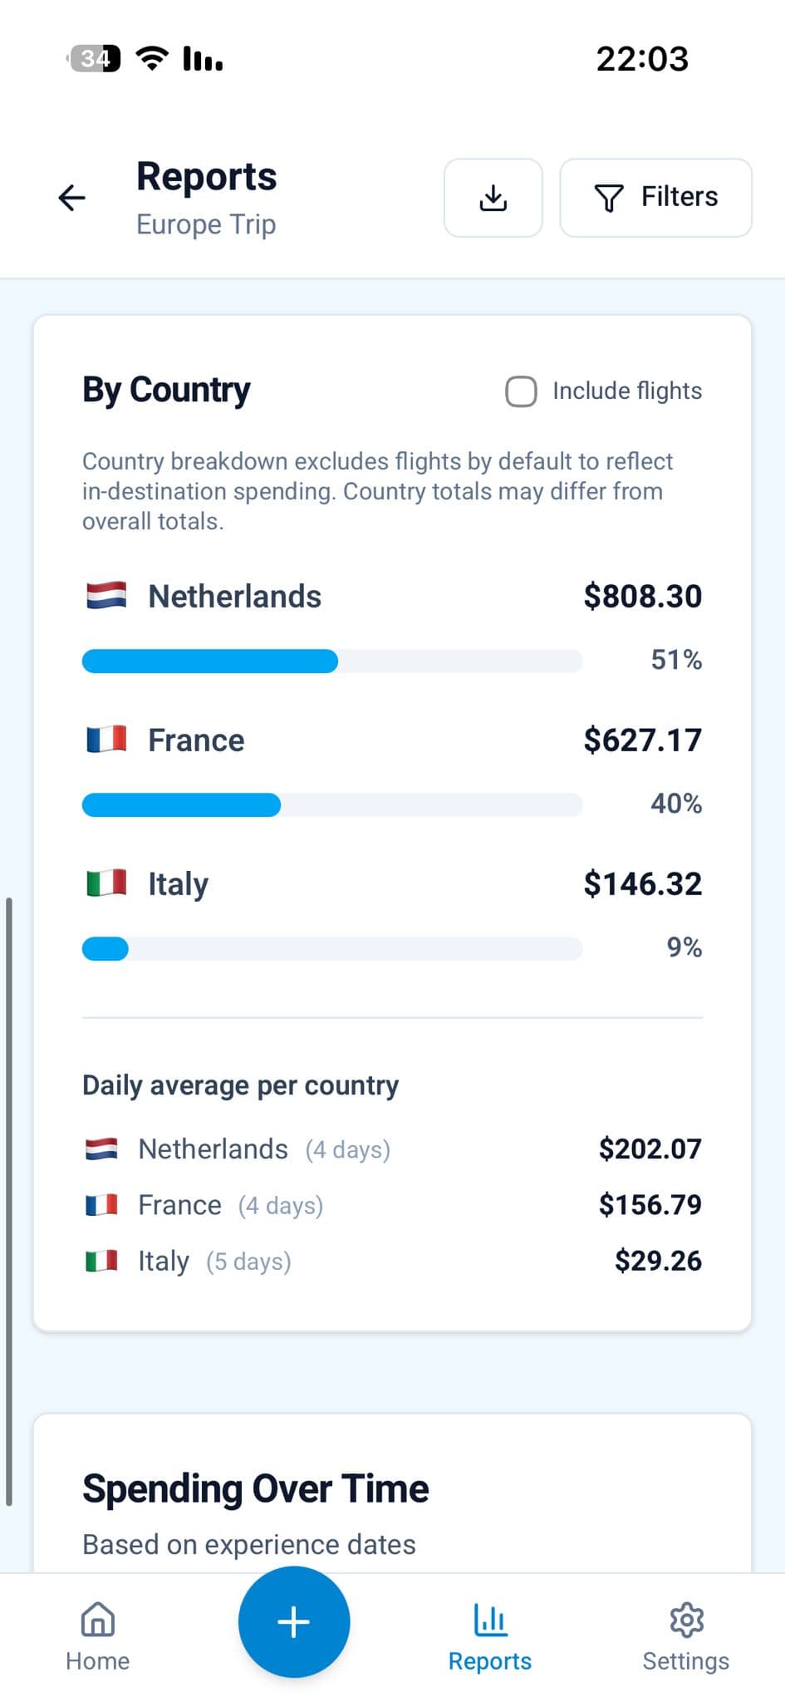The image size is (785, 1702).
Task: Tap the Netherlands 51% progress bar
Action: (x=332, y=661)
